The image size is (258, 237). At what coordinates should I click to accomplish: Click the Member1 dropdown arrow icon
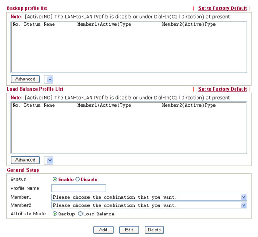click(x=243, y=197)
